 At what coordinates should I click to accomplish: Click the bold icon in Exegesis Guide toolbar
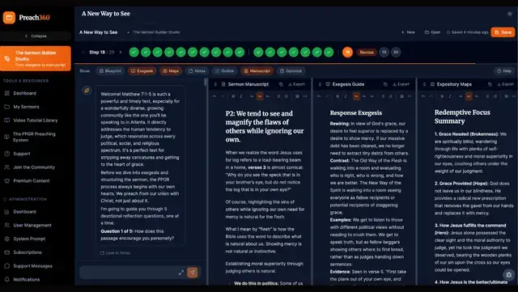(338, 96)
